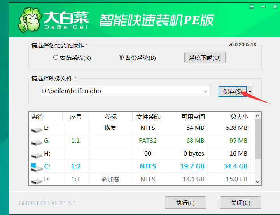Click the drive icon for D: row

[37, 181]
